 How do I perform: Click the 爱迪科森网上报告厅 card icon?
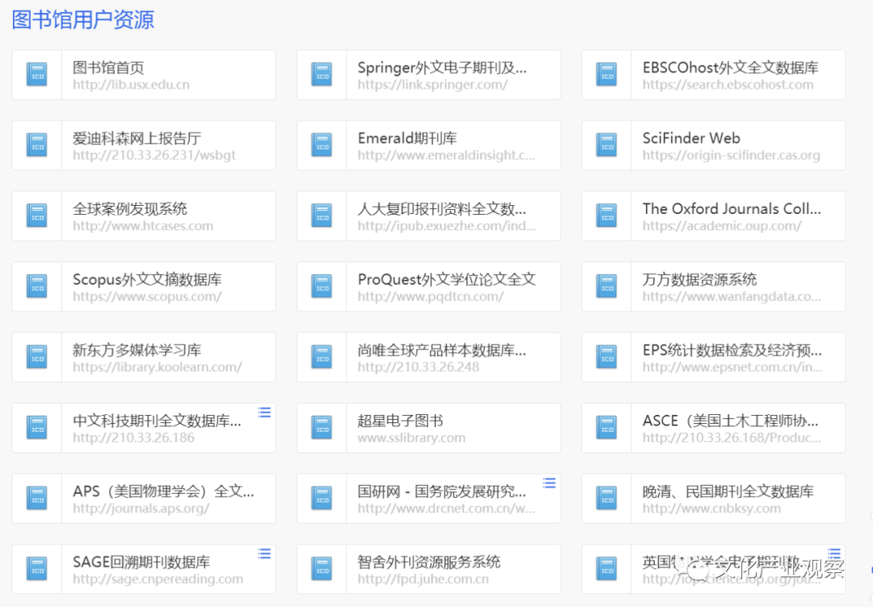(36, 145)
